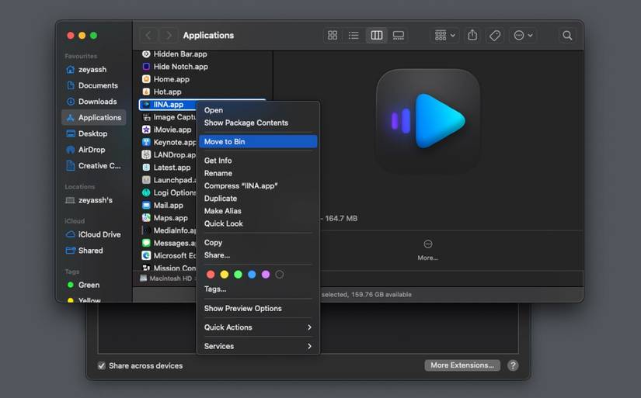Apply the blue tag color
The height and width of the screenshot is (398, 641).
252,275
